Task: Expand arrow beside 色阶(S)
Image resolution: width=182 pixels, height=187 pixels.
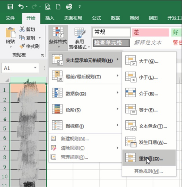Action: coord(117,109)
